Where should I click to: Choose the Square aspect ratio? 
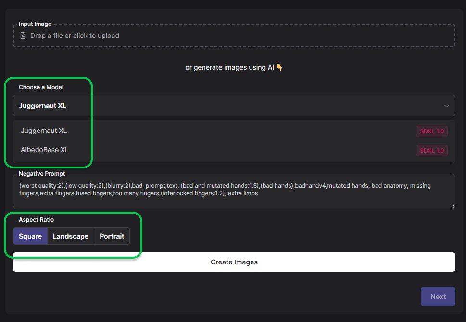point(30,236)
